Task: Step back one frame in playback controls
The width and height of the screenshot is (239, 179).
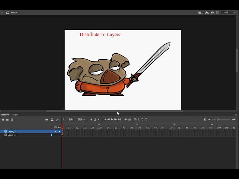Action: pyautogui.click(x=109, y=119)
